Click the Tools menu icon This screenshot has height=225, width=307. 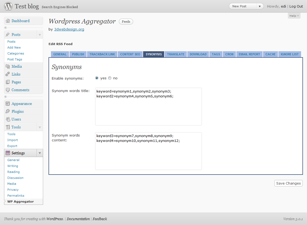(8, 127)
